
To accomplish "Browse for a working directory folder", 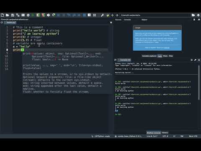I will [193, 15].
